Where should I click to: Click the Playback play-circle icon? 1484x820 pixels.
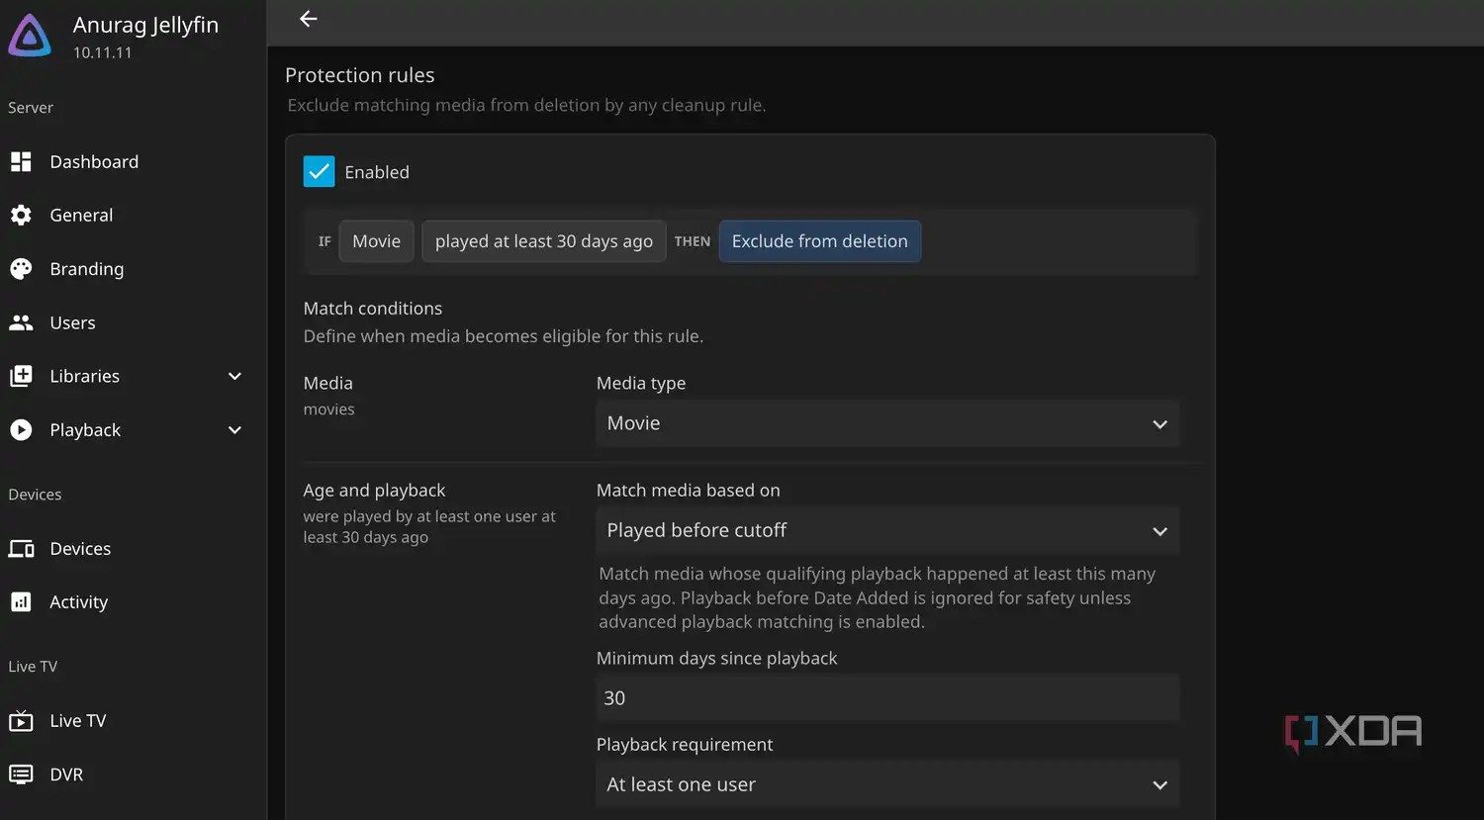coord(21,430)
